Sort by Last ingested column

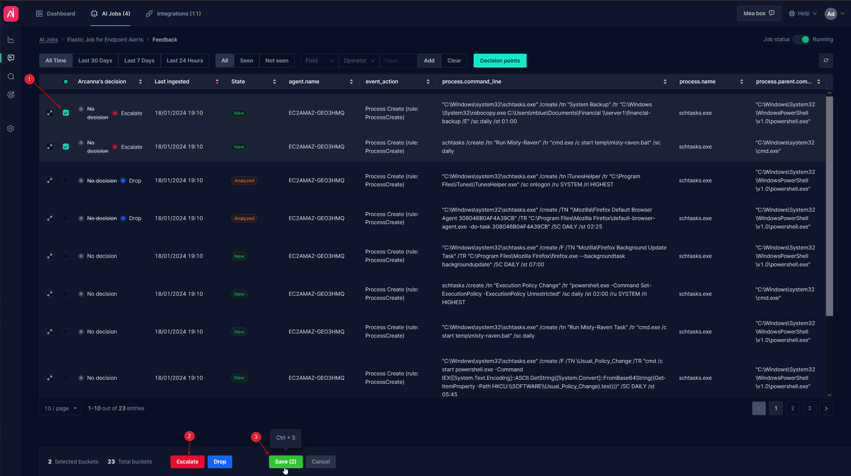[217, 82]
